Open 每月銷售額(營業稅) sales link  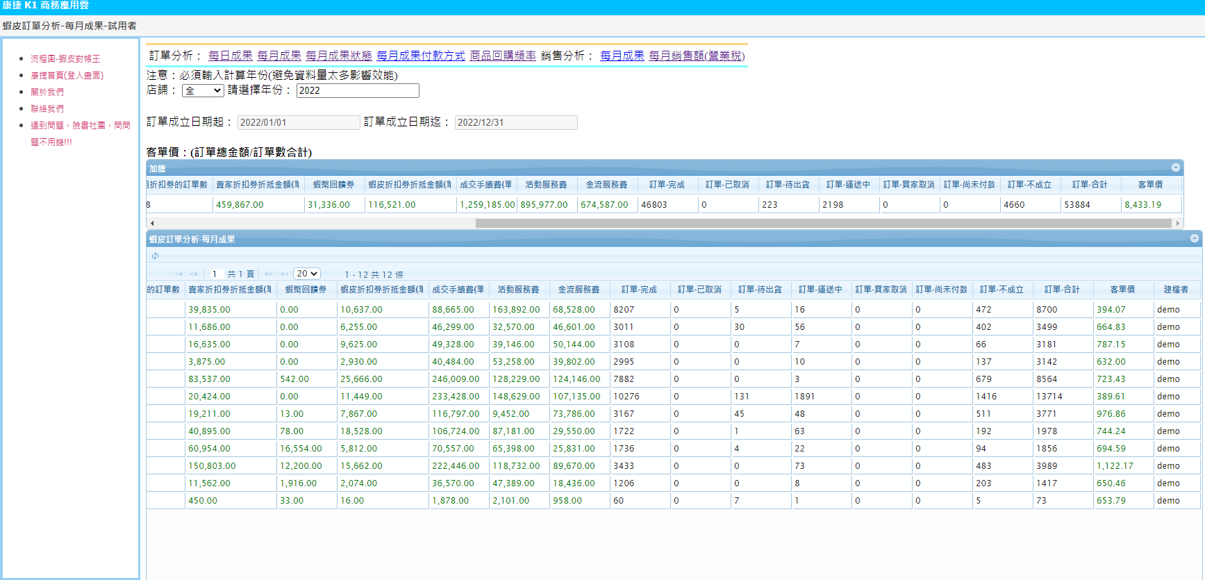coord(696,56)
